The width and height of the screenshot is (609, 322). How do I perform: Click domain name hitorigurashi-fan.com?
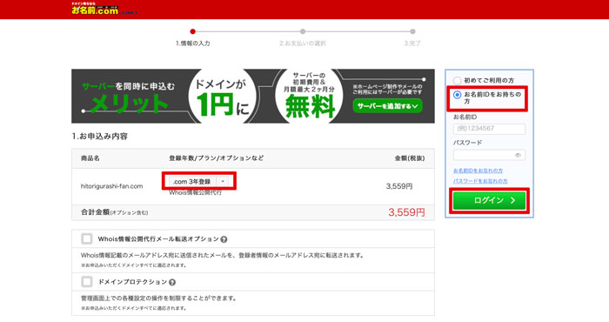click(x=112, y=186)
